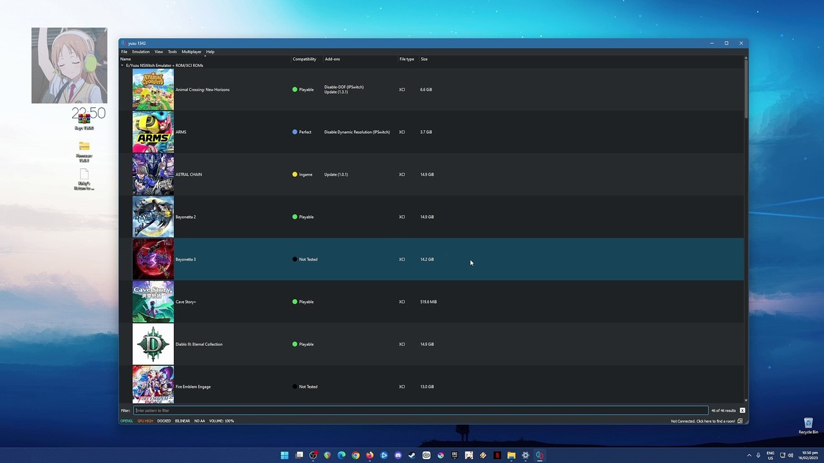This screenshot has height=463, width=824.
Task: Click the VOLUME: 100% status control
Action: (221, 421)
